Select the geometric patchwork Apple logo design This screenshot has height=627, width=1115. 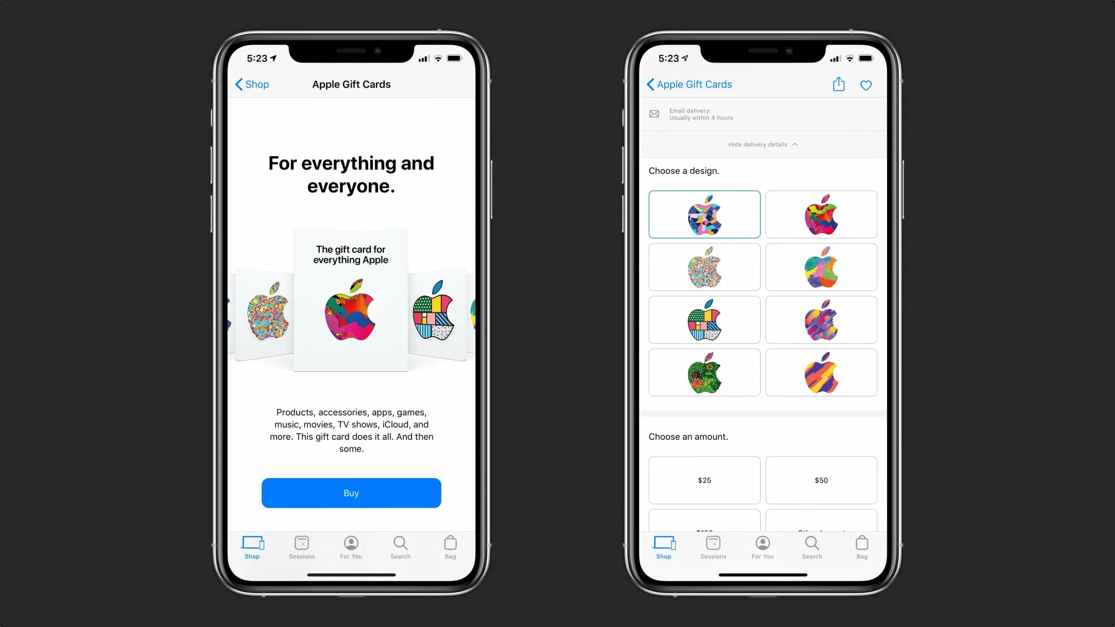tap(704, 319)
